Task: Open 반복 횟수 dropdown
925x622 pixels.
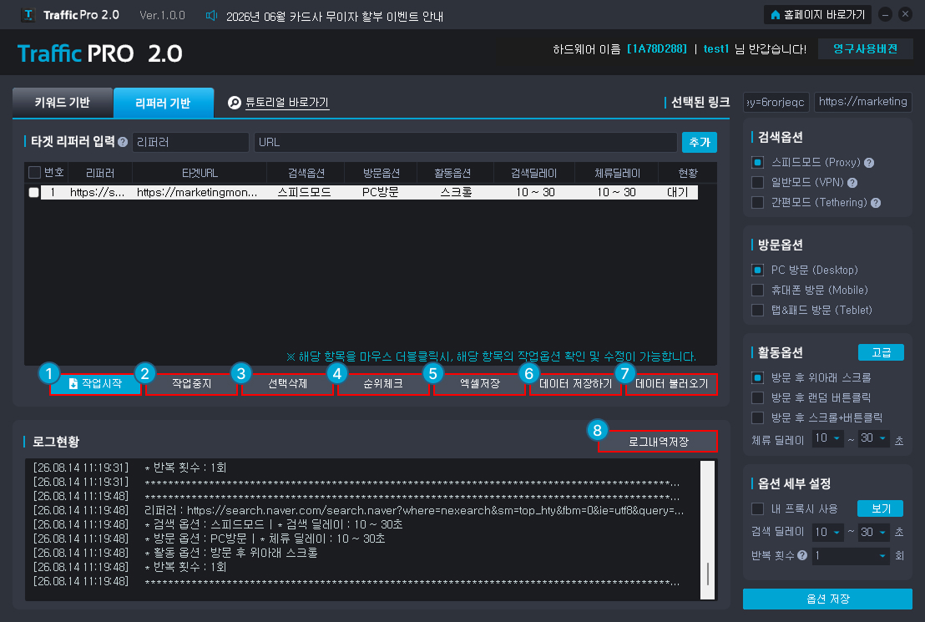Action: [x=851, y=556]
